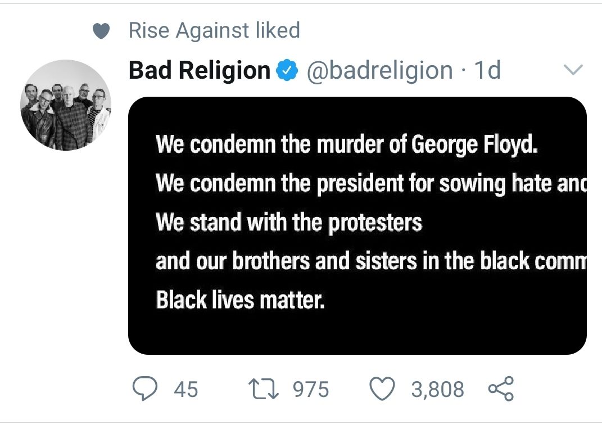Click the George Floyd sentence in the image
The height and width of the screenshot is (429, 602).
347,145
